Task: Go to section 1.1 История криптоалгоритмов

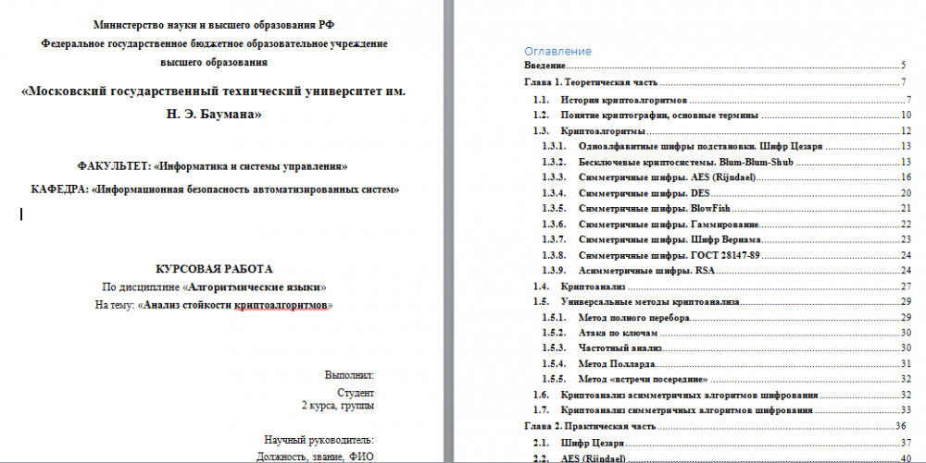Action: pos(622,100)
